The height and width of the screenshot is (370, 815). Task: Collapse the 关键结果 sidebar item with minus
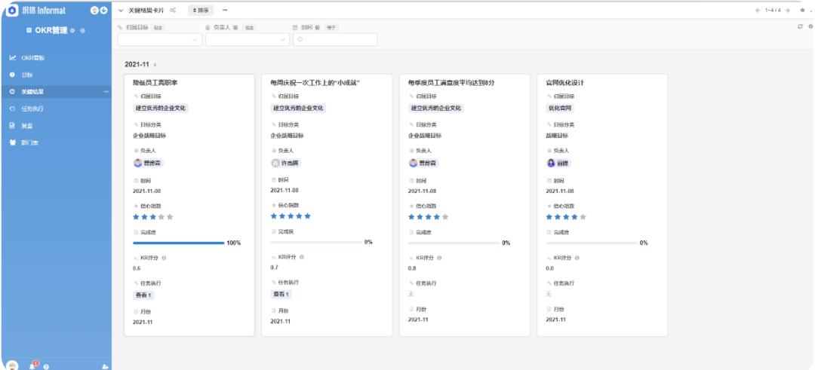pos(106,92)
